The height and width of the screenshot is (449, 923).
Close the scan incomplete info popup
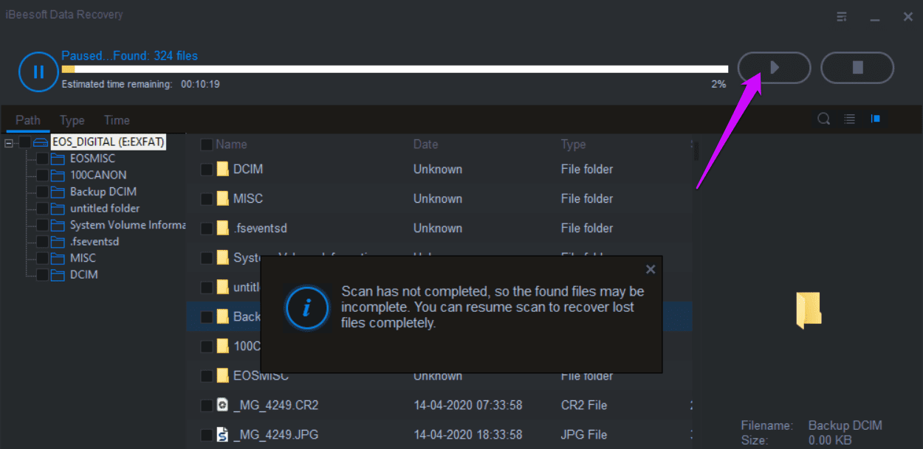(x=651, y=269)
